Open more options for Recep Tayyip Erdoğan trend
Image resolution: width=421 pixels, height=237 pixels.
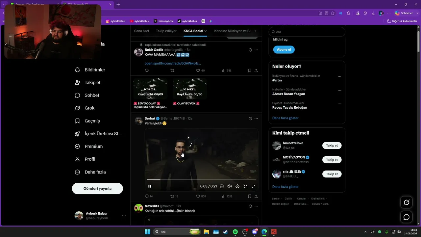339,104
